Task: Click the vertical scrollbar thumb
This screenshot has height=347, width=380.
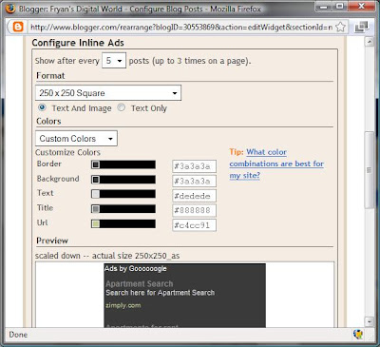Action: [x=370, y=170]
